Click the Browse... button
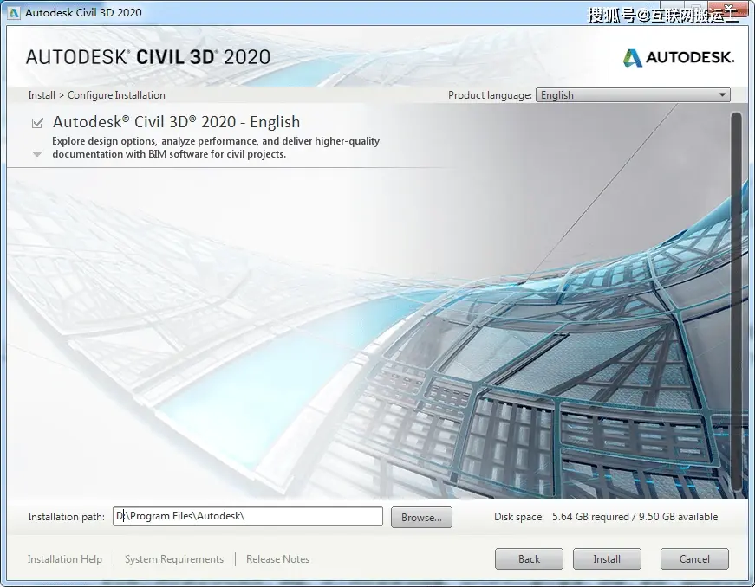Screen dimensions: 755x587 (x=421, y=517)
